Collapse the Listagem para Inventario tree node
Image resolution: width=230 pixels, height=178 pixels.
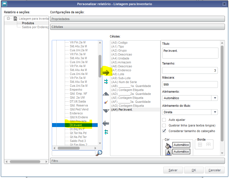click(x=8, y=19)
